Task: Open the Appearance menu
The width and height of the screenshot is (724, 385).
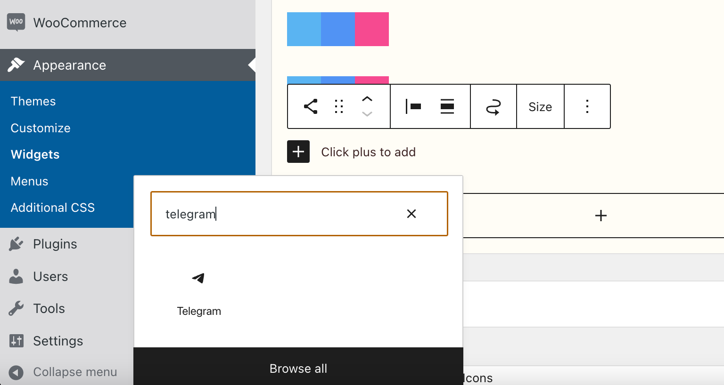Action: click(x=127, y=65)
